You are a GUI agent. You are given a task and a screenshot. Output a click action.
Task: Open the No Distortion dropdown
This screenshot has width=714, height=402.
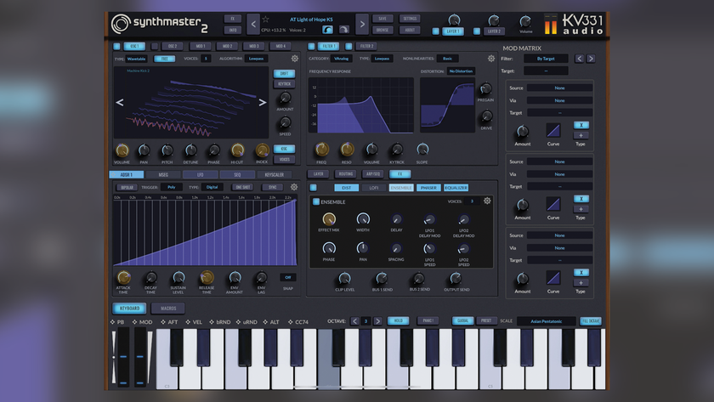pos(461,71)
